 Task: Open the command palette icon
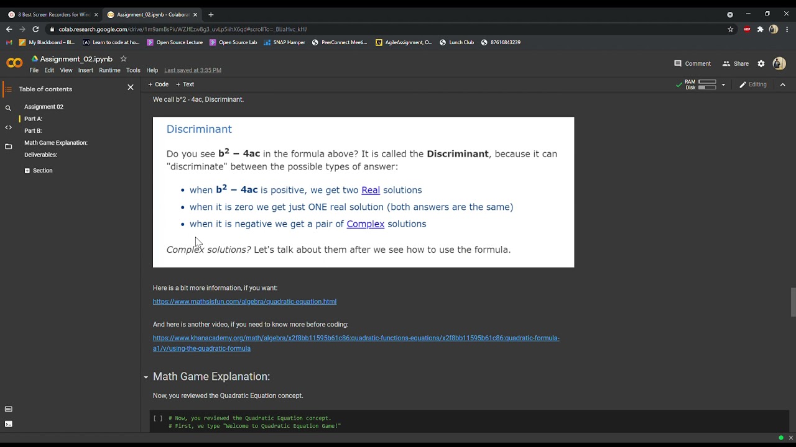(8, 409)
